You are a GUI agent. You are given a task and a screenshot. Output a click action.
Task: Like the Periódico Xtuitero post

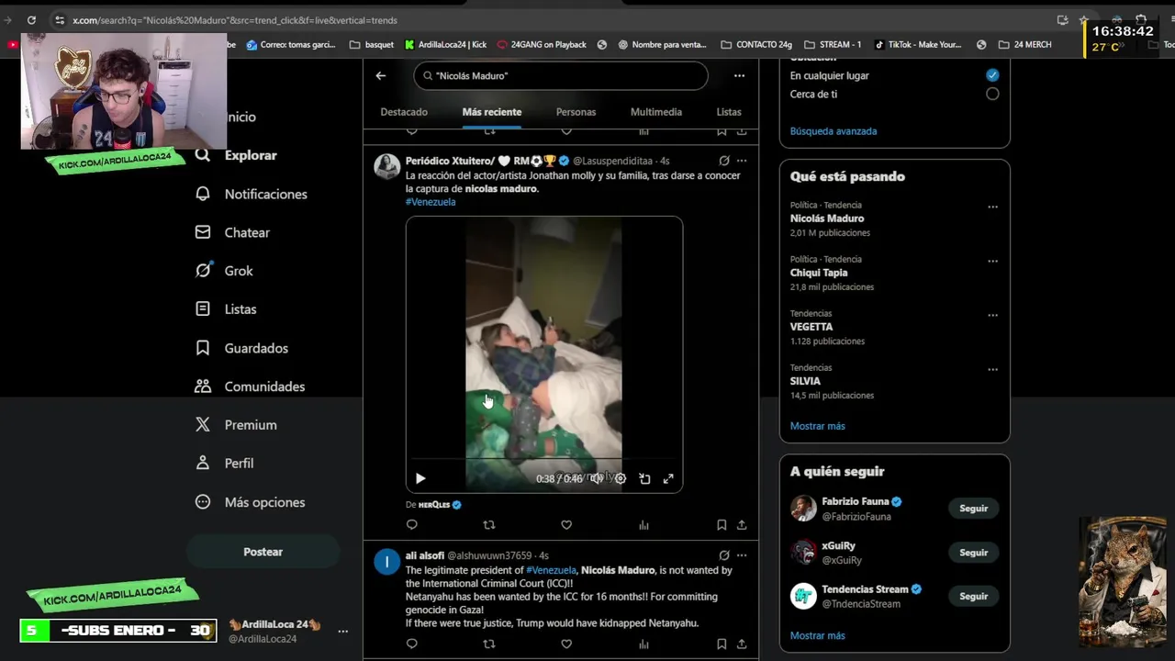pyautogui.click(x=566, y=525)
